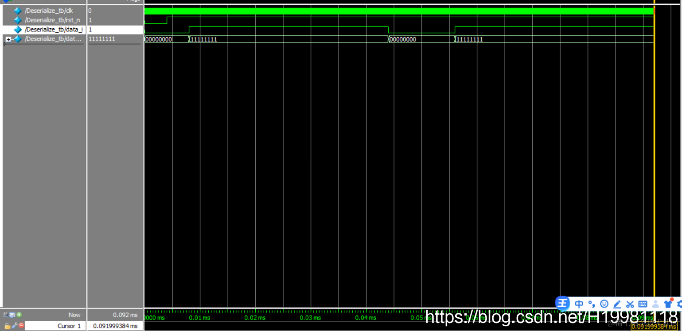Click the 0.04 ms timeline label
This screenshot has height=331, width=682.
pyautogui.click(x=366, y=318)
